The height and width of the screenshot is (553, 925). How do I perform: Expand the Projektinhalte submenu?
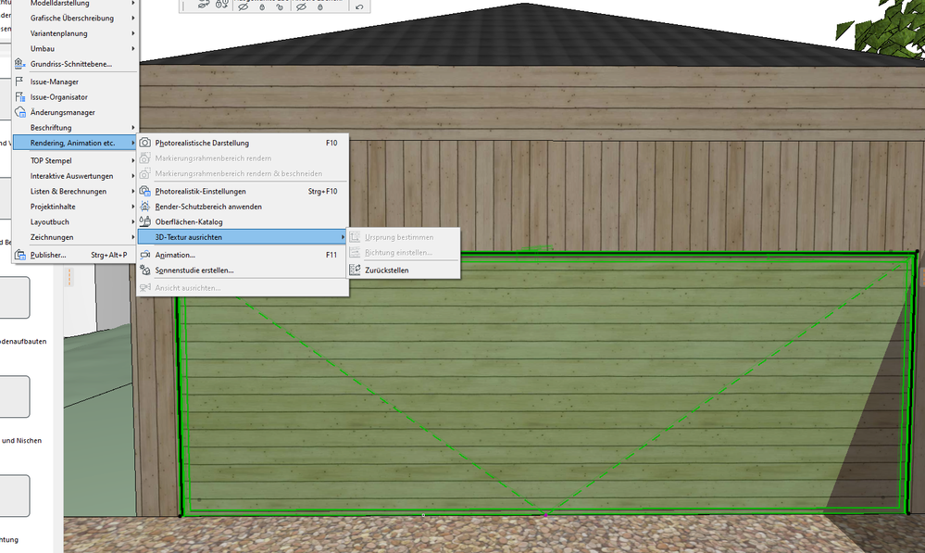click(76, 207)
